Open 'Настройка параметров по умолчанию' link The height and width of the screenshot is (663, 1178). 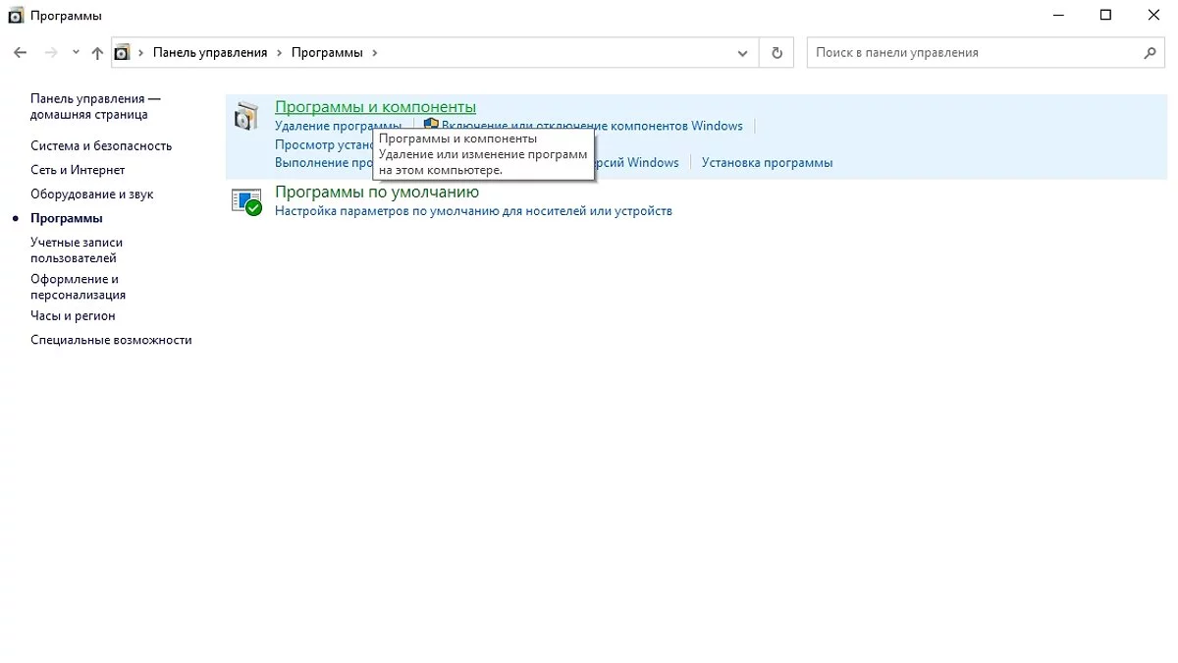coord(473,211)
